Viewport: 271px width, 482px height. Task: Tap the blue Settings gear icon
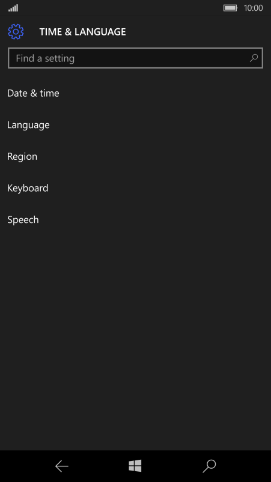[x=16, y=32]
